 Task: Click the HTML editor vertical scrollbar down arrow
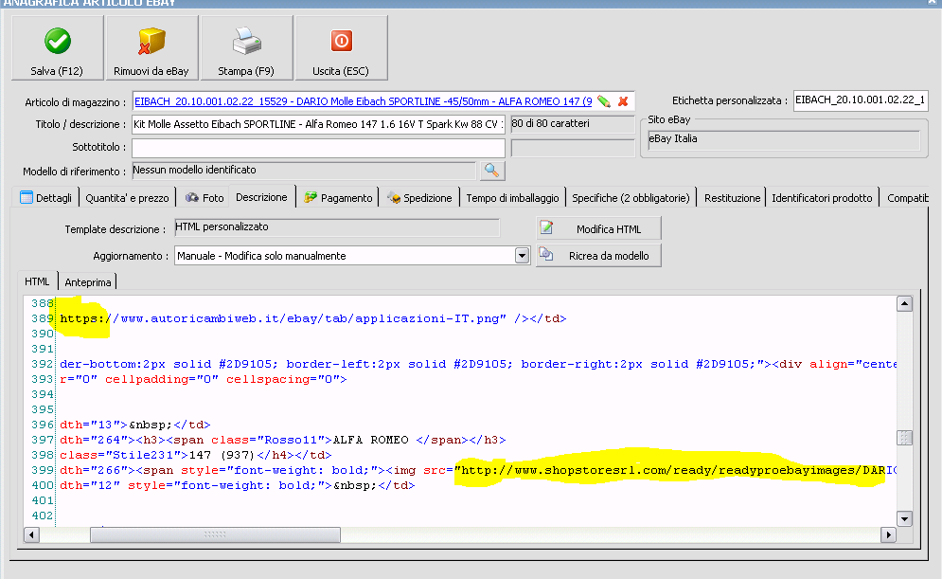click(x=904, y=518)
